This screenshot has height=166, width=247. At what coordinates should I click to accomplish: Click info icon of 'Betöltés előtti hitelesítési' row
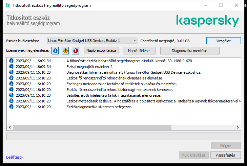pyautogui.click(x=11, y=95)
